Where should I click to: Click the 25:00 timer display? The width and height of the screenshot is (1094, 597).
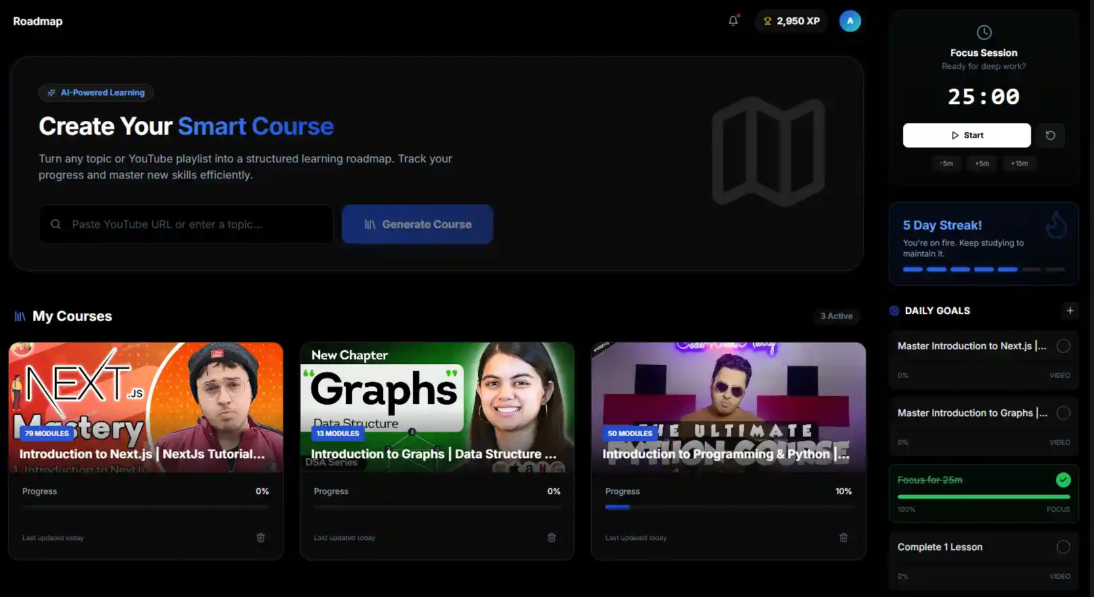984,97
